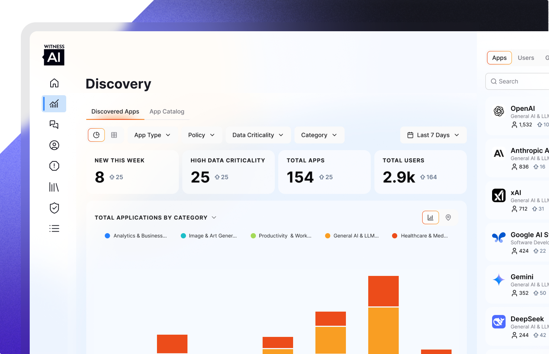Screen dimensions: 549x354
Task: Select the Discovery analytics sidebar icon
Action: click(x=54, y=104)
